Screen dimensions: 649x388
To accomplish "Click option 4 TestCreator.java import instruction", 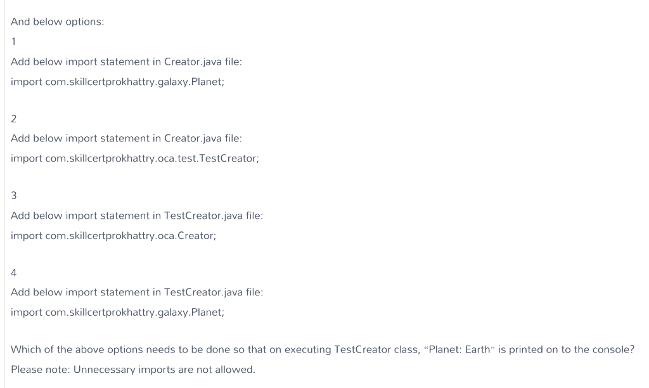I will click(137, 292).
